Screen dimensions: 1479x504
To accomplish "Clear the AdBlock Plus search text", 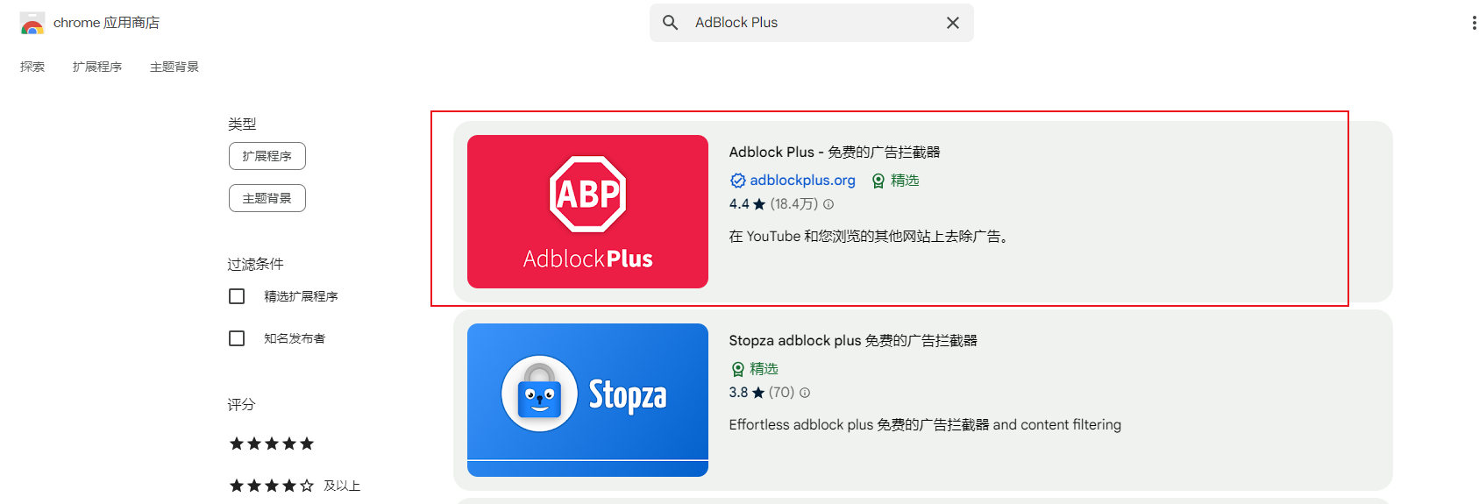I will [x=953, y=23].
